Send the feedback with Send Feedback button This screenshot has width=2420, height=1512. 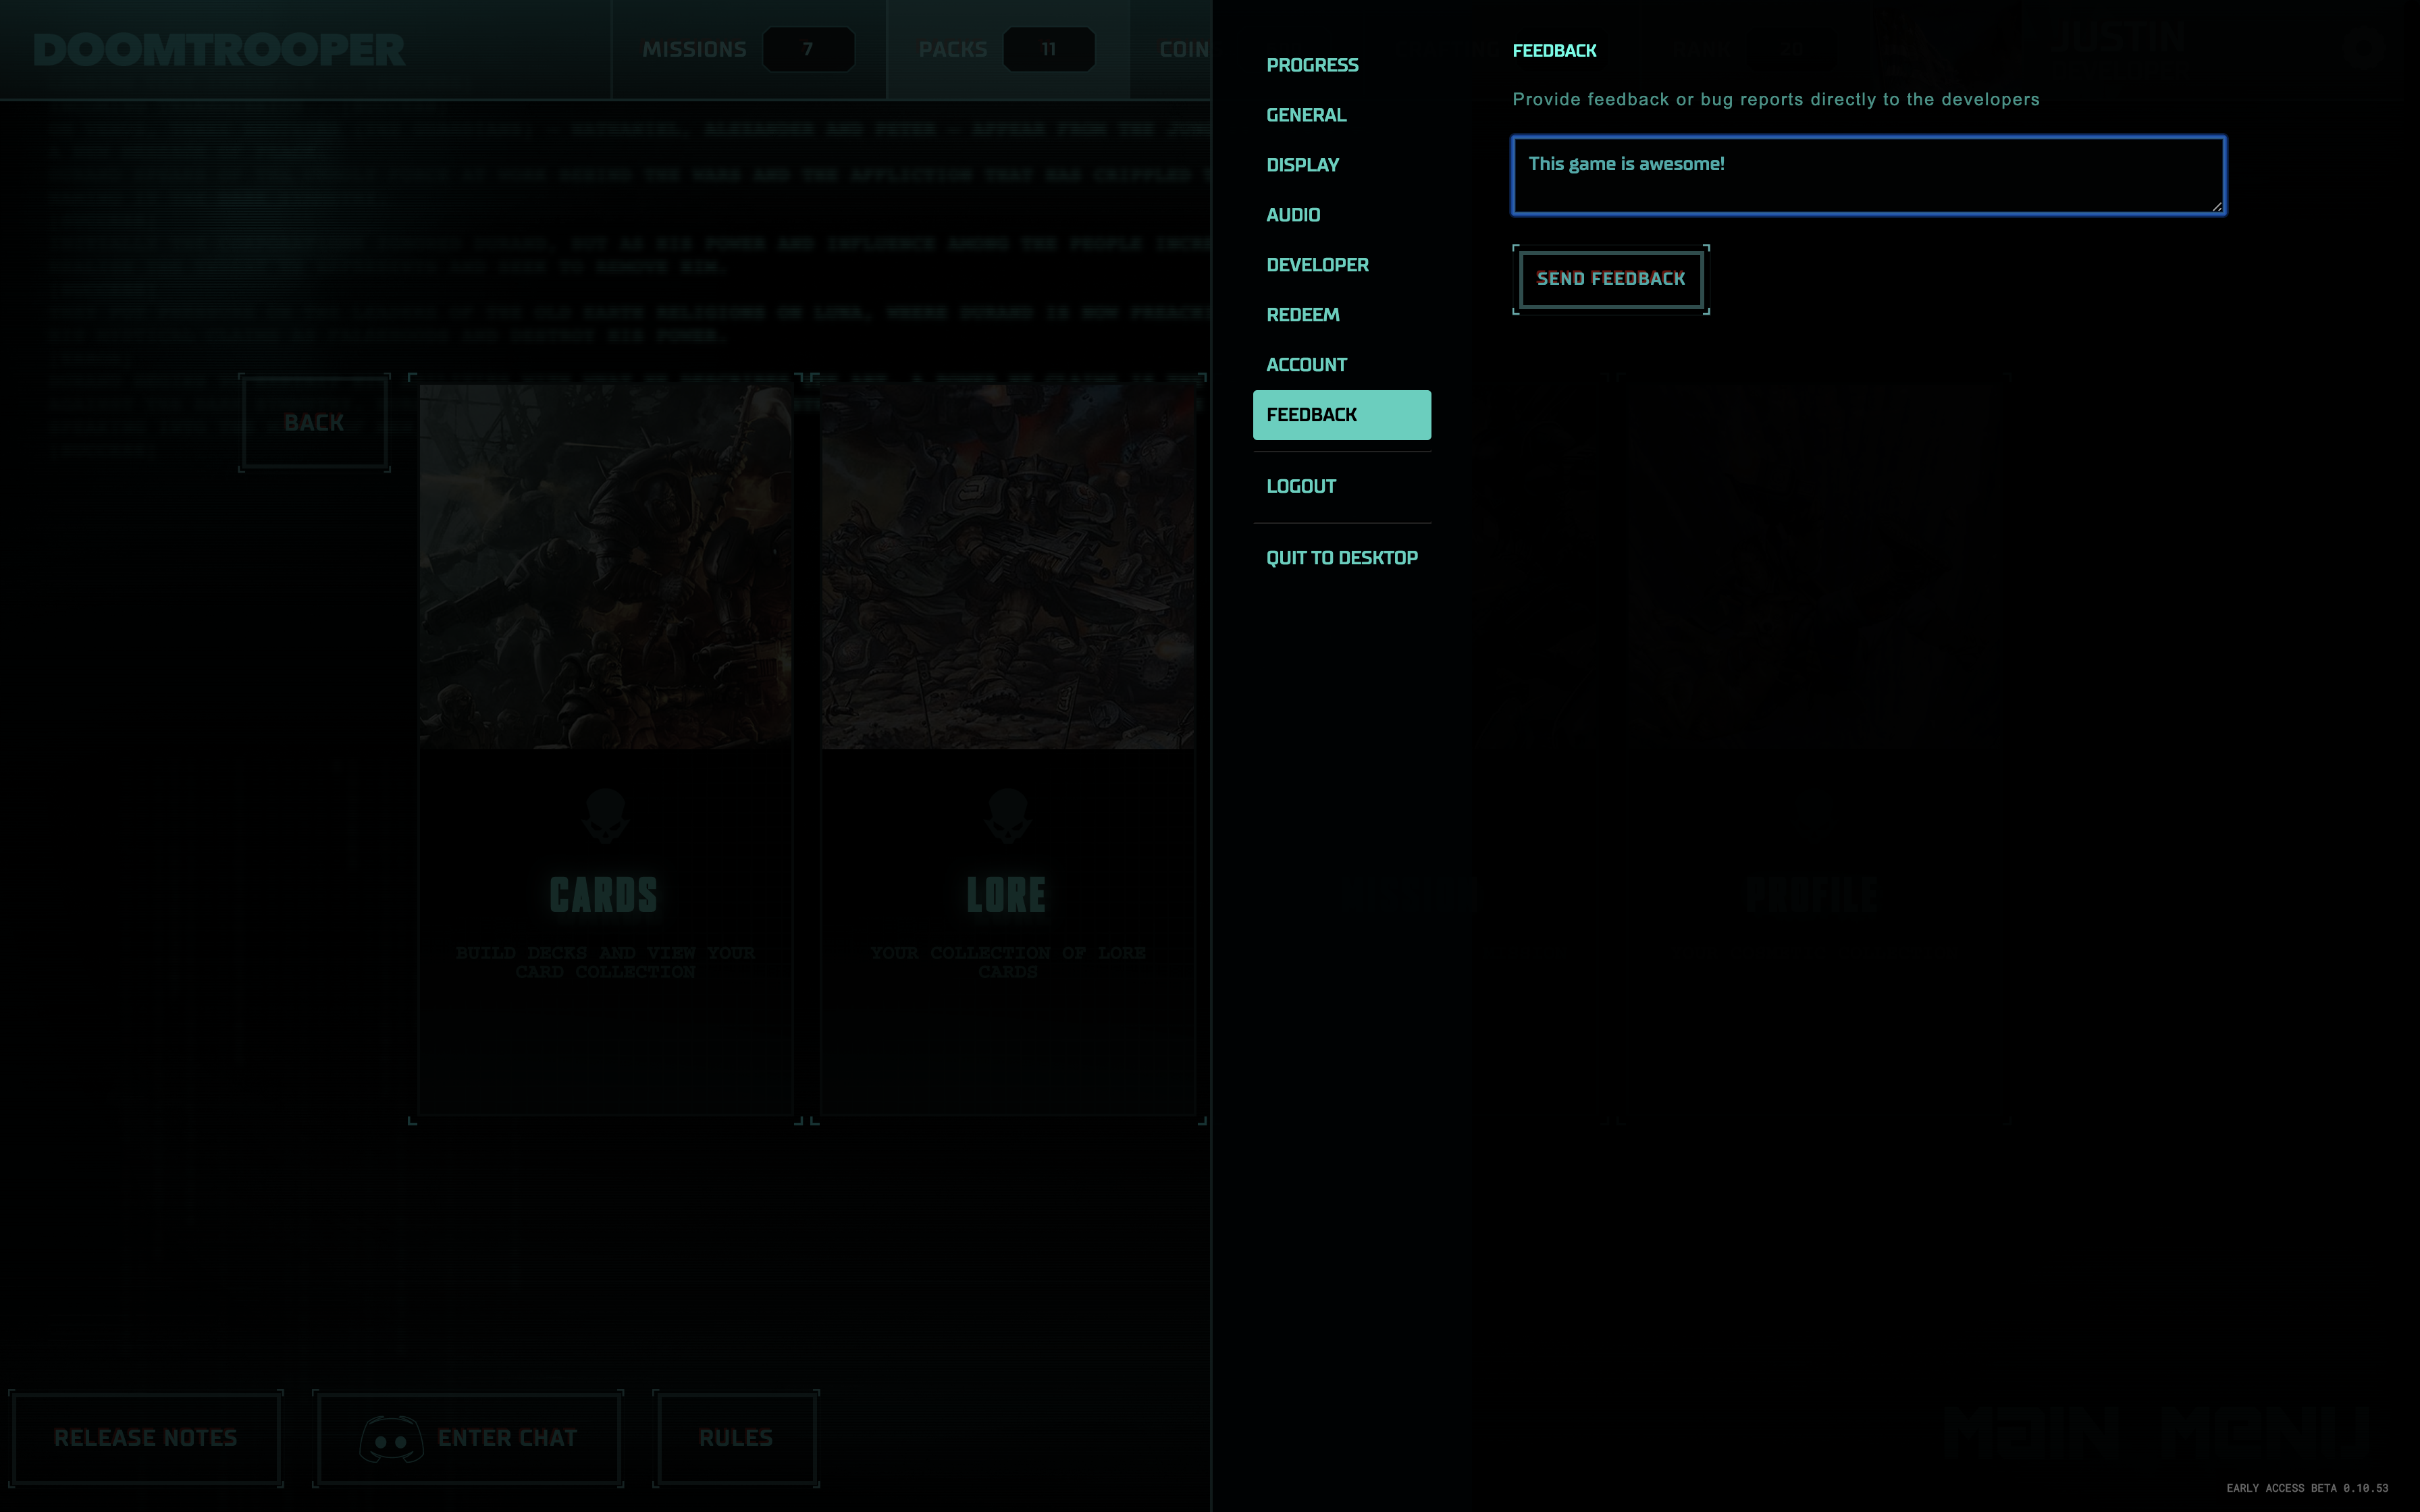[1610, 279]
